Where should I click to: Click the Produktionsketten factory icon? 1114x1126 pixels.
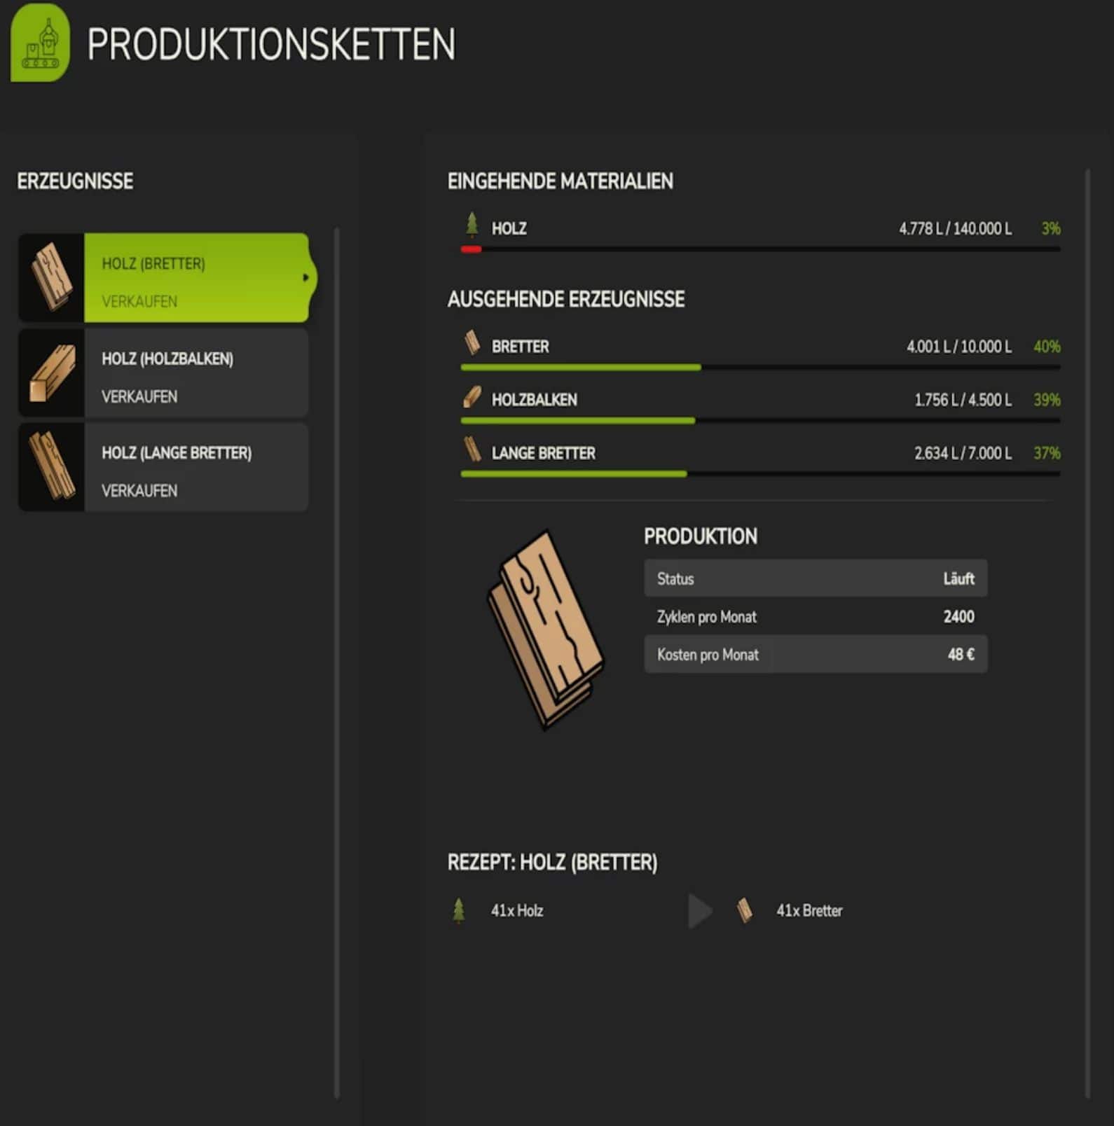pyautogui.click(x=40, y=43)
